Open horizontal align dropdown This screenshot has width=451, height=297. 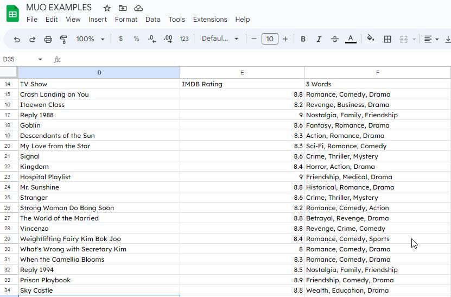(x=431, y=39)
